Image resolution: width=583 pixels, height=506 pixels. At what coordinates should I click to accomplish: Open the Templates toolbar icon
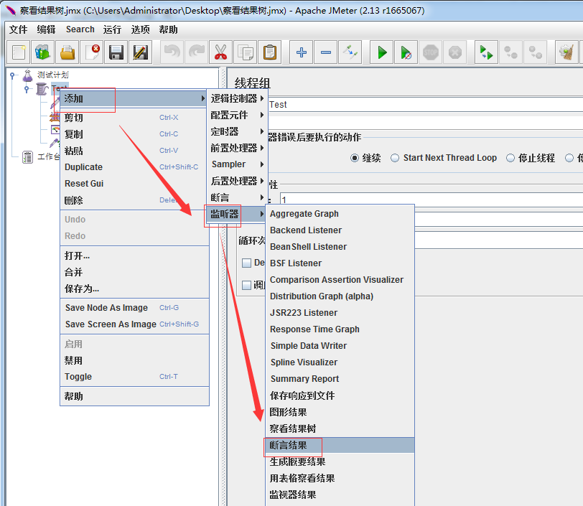point(43,52)
